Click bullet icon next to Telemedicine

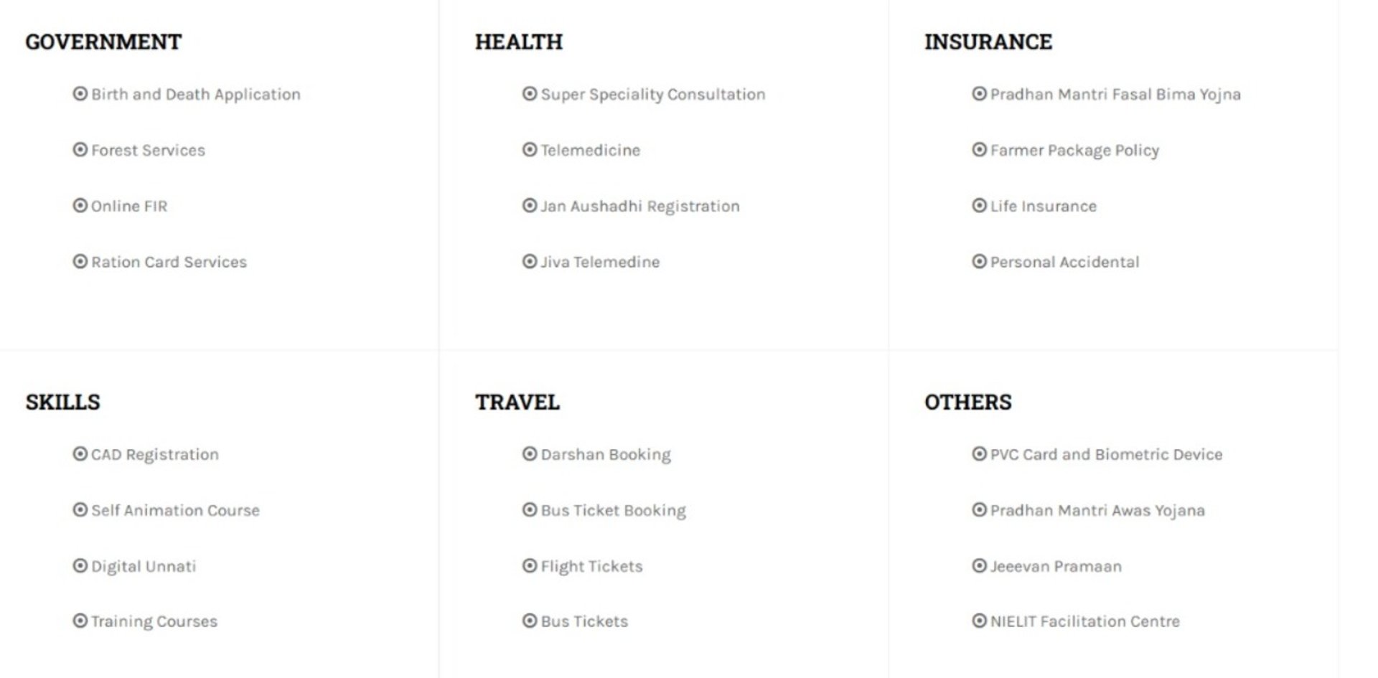[x=530, y=150]
